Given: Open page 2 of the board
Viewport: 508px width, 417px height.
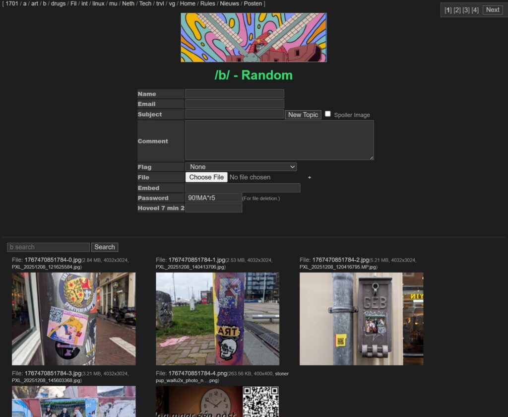Looking at the screenshot, I should (457, 10).
